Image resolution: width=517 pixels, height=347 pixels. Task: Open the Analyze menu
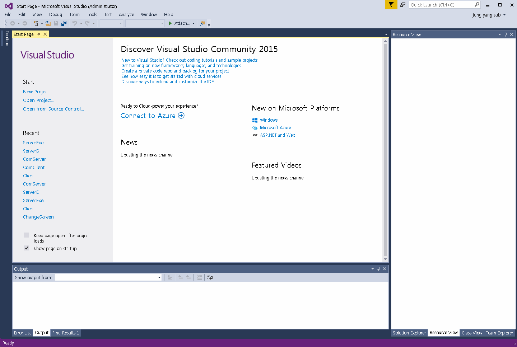pyautogui.click(x=126, y=15)
